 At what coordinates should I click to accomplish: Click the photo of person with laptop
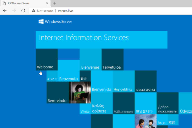pos(79,92)
